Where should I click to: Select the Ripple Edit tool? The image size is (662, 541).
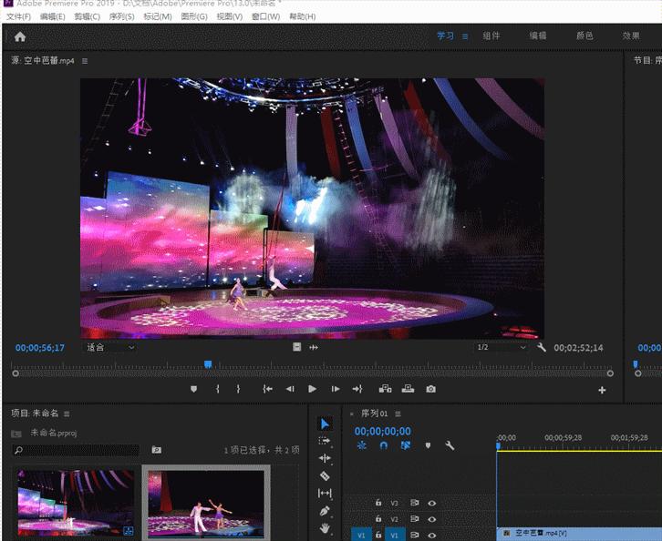pos(325,458)
